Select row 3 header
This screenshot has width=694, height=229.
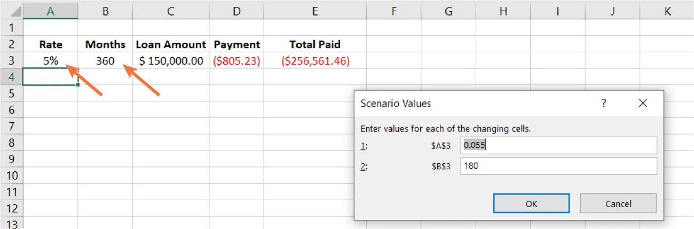pyautogui.click(x=11, y=61)
